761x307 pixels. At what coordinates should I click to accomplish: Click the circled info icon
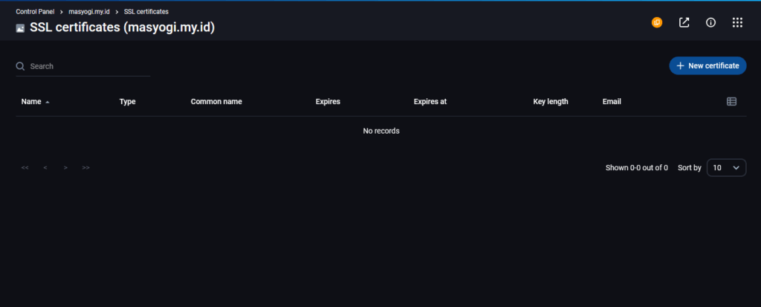tap(710, 22)
